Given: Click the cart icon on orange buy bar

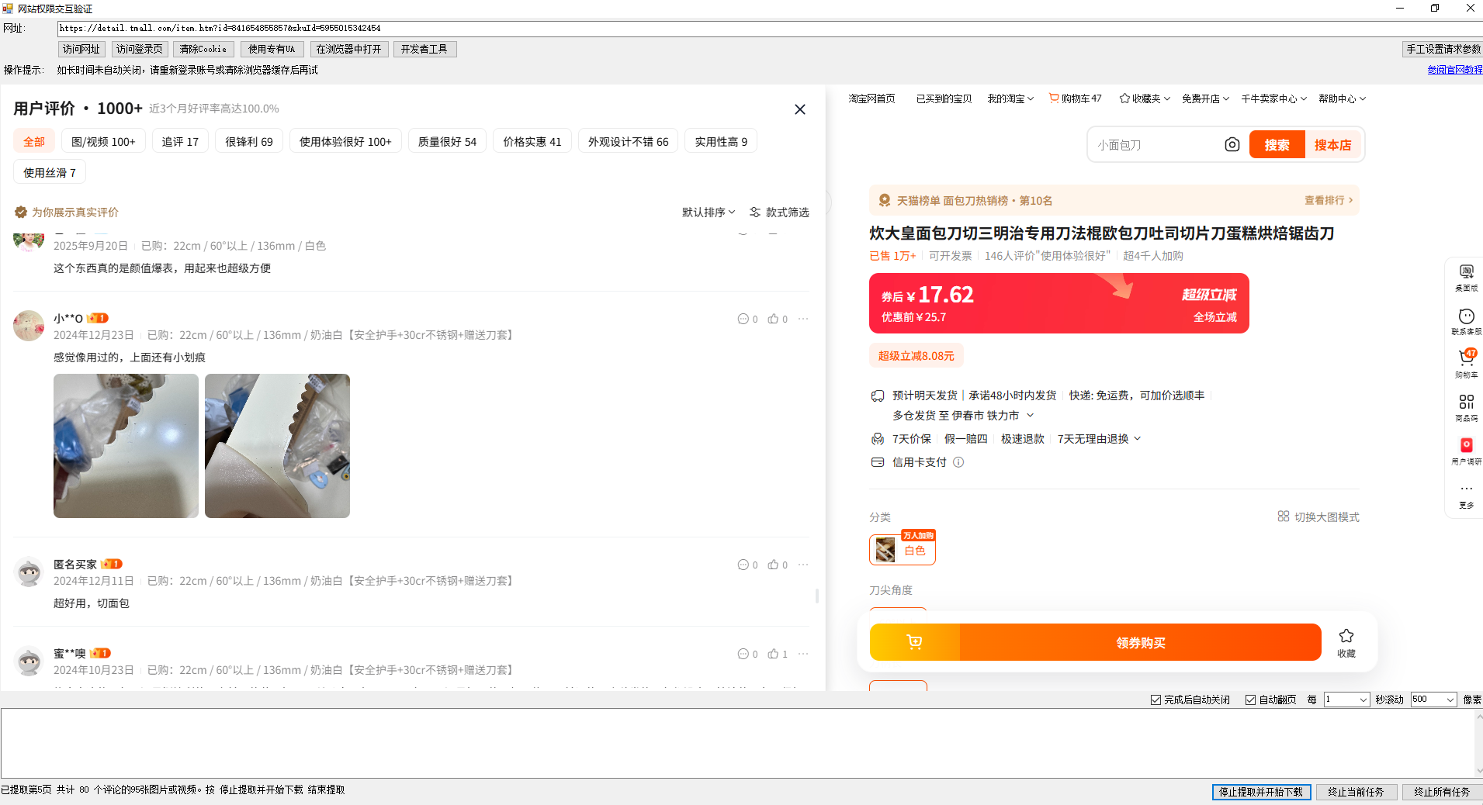Looking at the screenshot, I should tap(914, 642).
